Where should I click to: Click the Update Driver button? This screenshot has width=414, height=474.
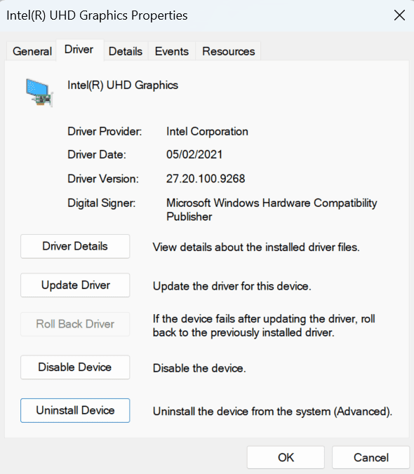(75, 285)
